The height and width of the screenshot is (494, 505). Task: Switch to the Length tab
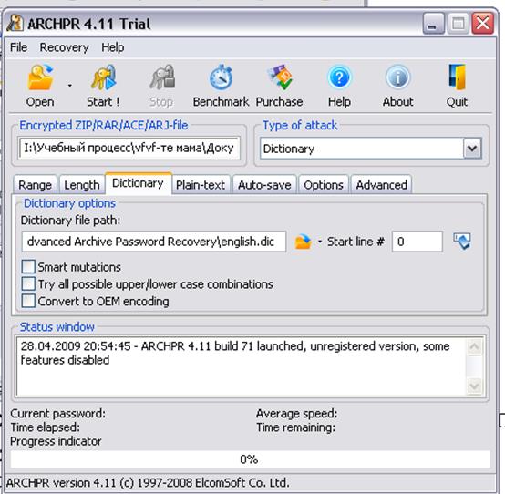82,185
